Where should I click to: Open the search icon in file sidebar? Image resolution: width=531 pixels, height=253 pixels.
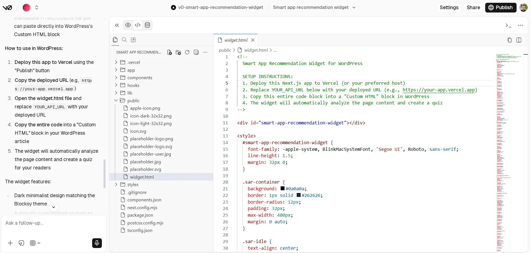124,40
